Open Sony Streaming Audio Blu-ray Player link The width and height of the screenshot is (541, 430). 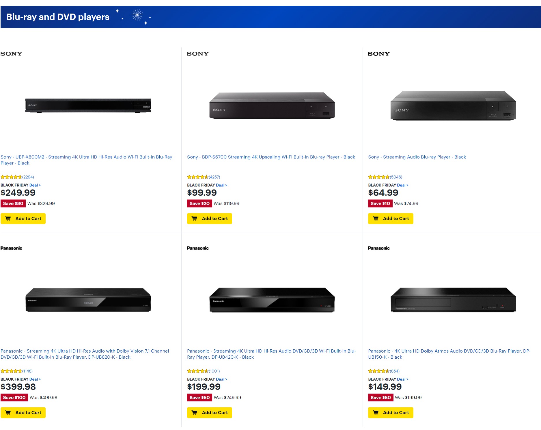[417, 157]
